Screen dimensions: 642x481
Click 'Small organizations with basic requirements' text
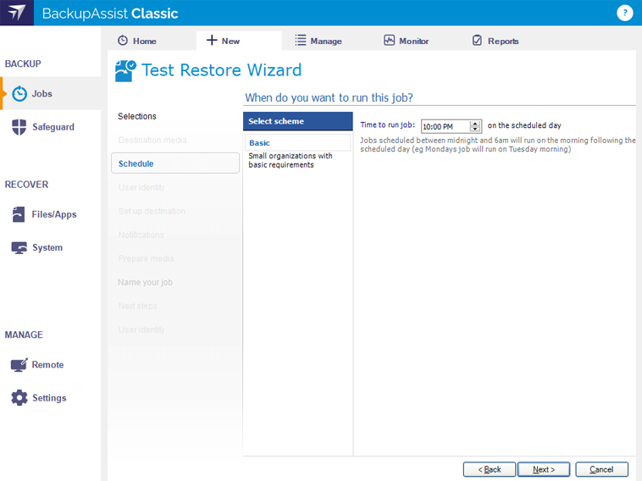pyautogui.click(x=291, y=160)
